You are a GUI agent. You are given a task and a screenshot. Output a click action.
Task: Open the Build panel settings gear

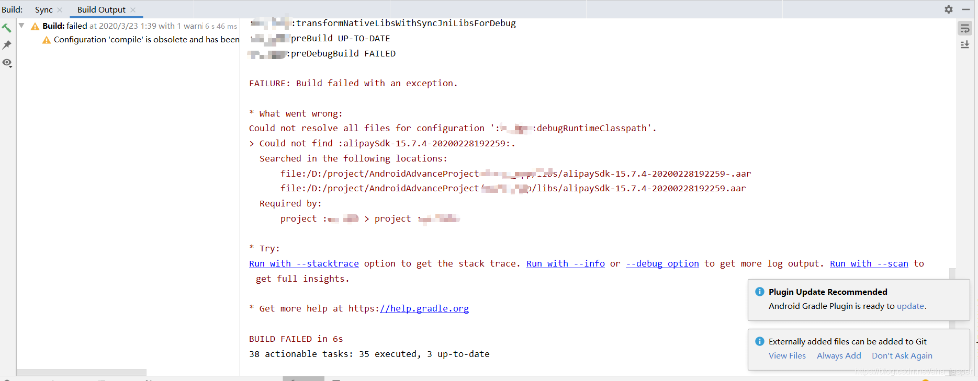pos(949,9)
